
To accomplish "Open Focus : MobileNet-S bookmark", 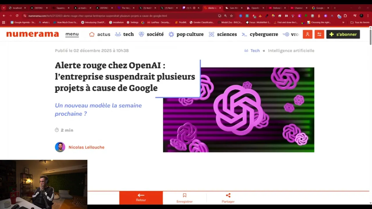I will (258, 22).
